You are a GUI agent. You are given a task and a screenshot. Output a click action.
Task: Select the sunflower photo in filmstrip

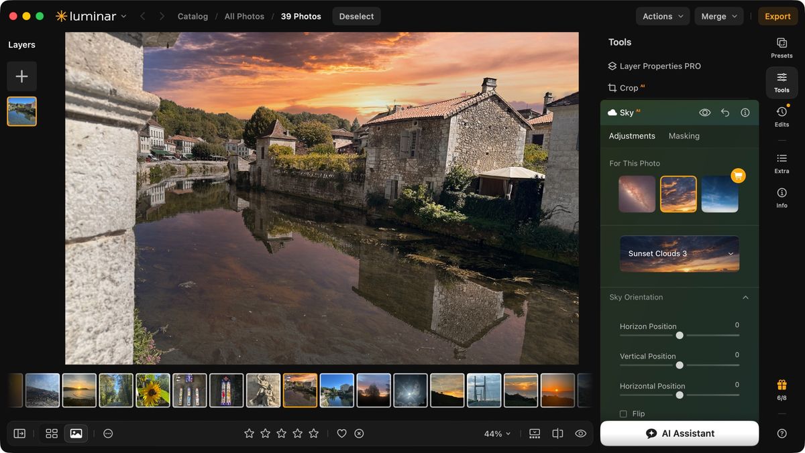point(153,390)
